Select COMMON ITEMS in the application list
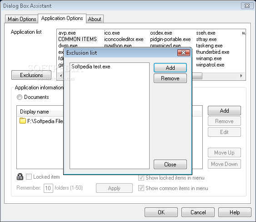The width and height of the screenshot is (256, 222). [78, 39]
